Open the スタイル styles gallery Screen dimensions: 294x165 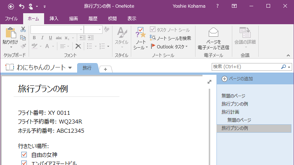point(122,37)
